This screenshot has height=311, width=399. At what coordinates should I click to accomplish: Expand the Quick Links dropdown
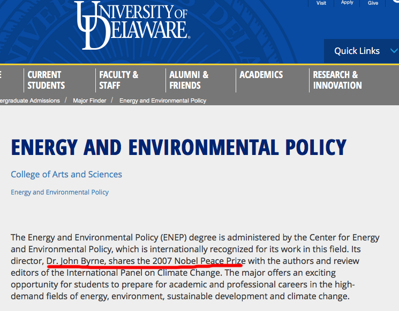pos(362,51)
